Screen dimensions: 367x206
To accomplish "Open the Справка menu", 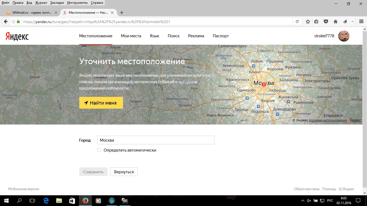I will click(x=97, y=3).
